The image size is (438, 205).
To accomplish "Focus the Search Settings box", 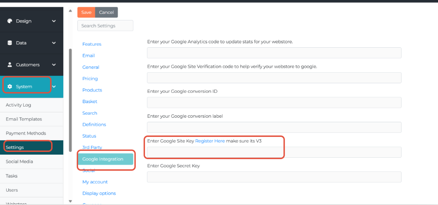I will coord(105,25).
